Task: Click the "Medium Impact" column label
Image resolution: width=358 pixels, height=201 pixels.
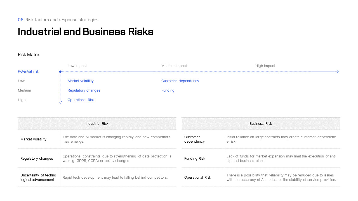Action: pyautogui.click(x=174, y=66)
